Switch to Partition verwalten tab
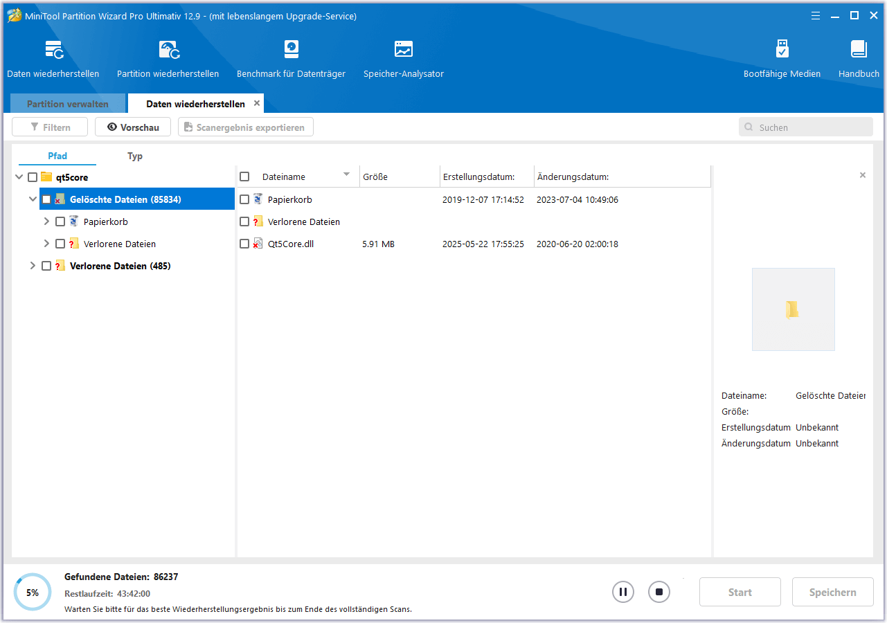This screenshot has height=623, width=887. click(68, 104)
